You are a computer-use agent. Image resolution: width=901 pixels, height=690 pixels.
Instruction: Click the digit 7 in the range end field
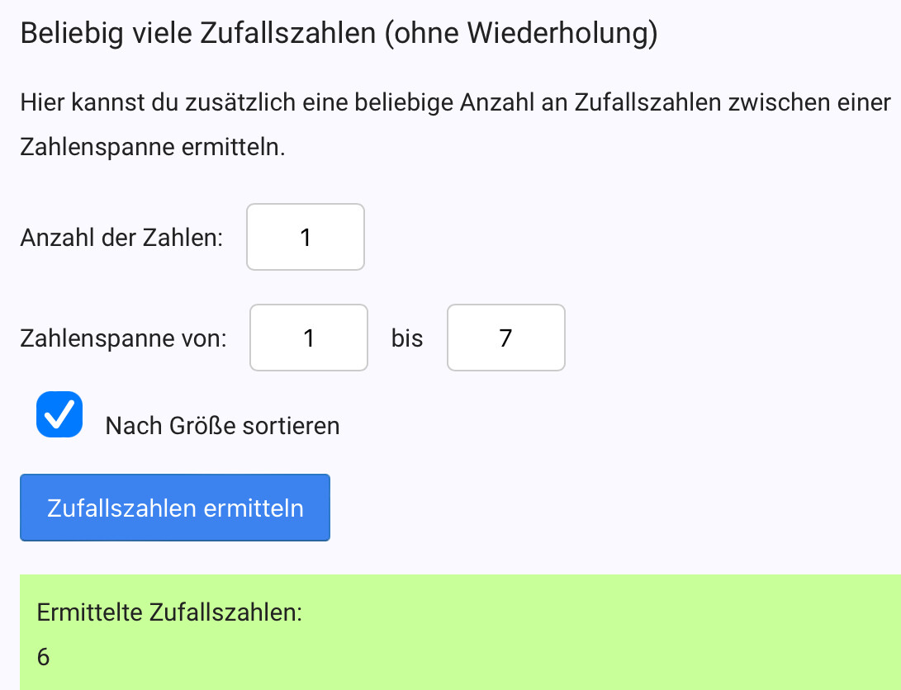click(506, 338)
